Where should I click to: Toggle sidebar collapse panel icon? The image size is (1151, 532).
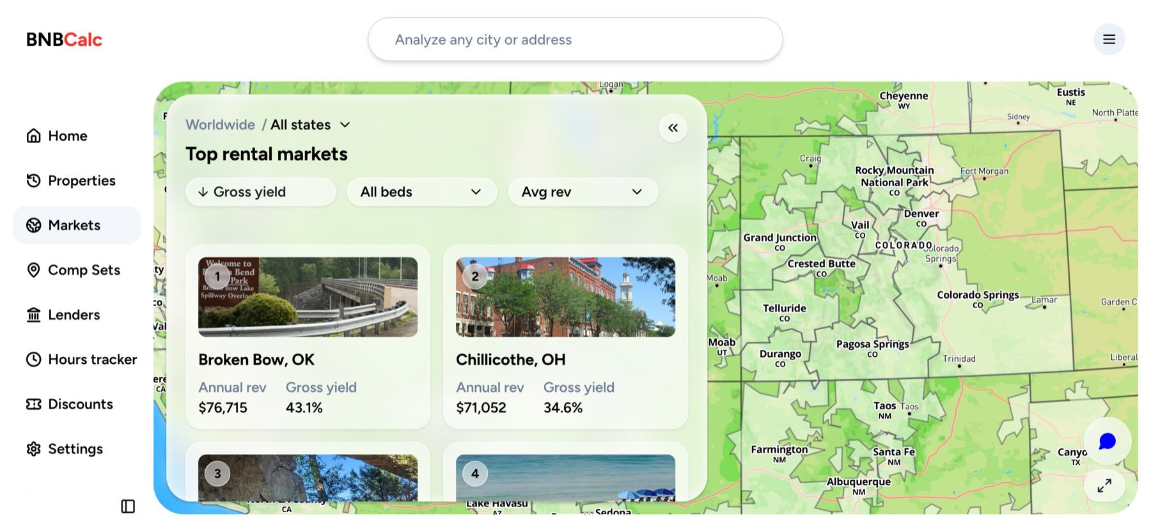(128, 506)
